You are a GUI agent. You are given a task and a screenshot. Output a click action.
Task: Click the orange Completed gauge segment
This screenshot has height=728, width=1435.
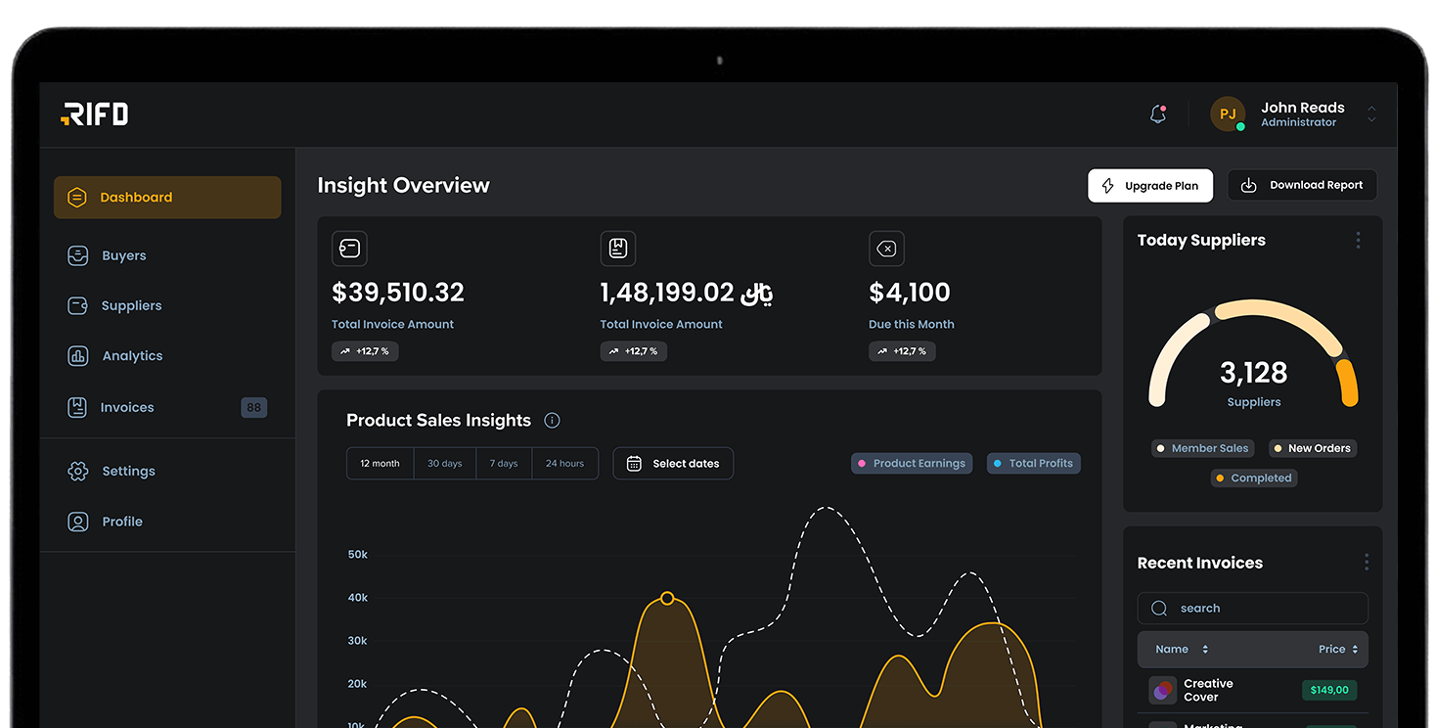pyautogui.click(x=1349, y=383)
